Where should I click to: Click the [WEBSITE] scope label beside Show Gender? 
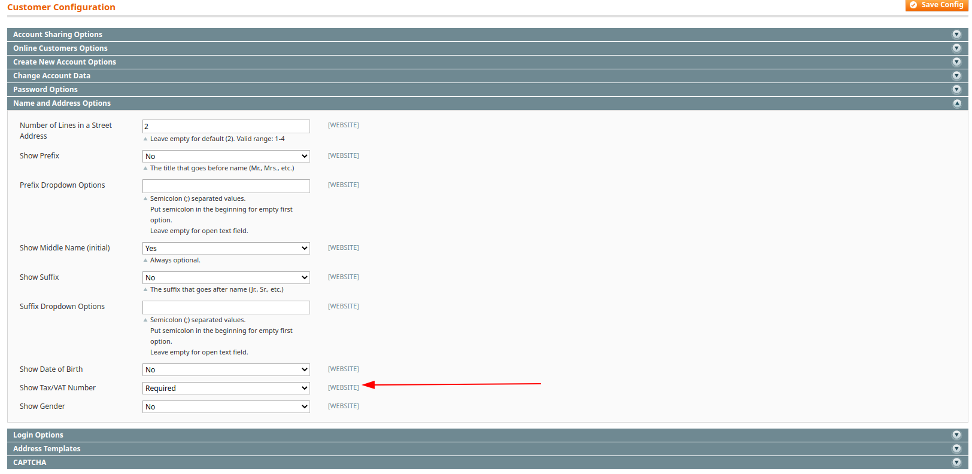pyautogui.click(x=344, y=406)
